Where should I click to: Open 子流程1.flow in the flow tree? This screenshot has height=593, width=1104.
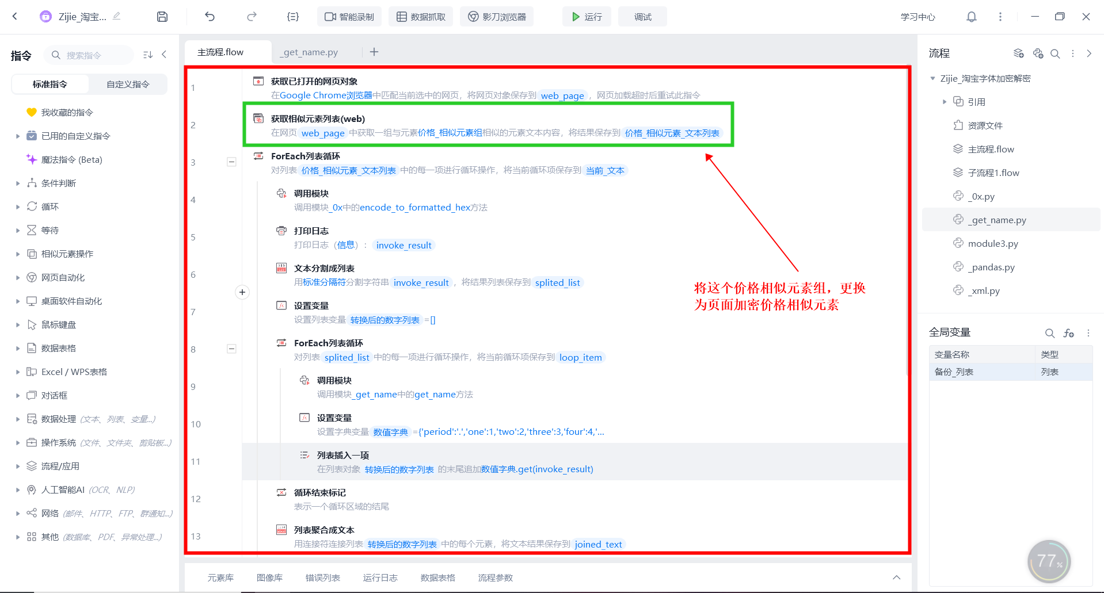993,173
